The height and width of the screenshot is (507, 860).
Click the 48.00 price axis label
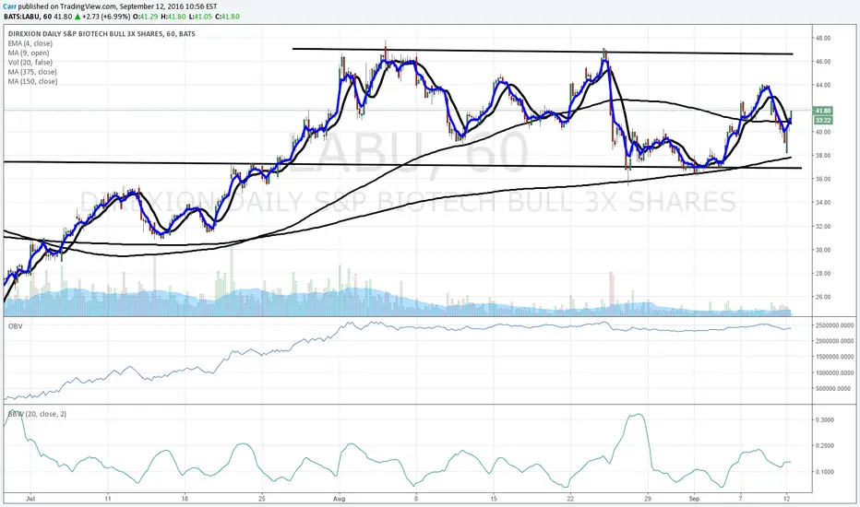(x=823, y=39)
